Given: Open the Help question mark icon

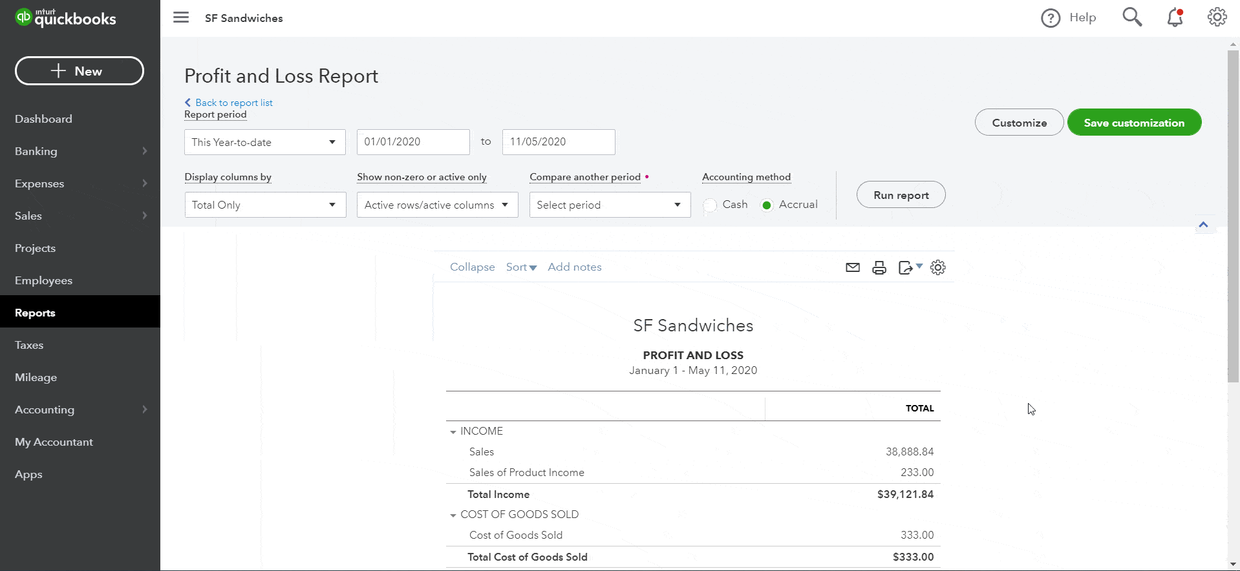Looking at the screenshot, I should [1051, 18].
